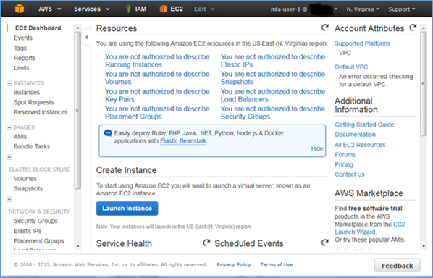This screenshot has height=278, width=433.
Task: Open Reserved Instances in the sidebar
Action: (x=41, y=112)
